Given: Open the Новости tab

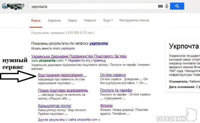Looking at the screenshot, I should click(x=90, y=20).
